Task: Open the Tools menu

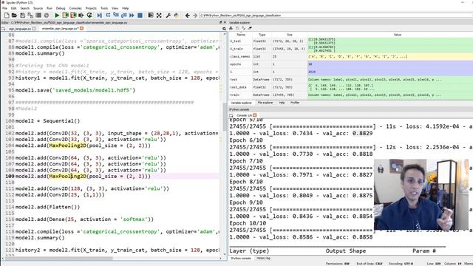Action: (104, 8)
